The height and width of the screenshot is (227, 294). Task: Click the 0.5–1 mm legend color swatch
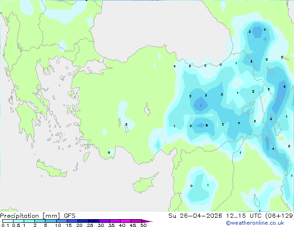click(x=19, y=221)
